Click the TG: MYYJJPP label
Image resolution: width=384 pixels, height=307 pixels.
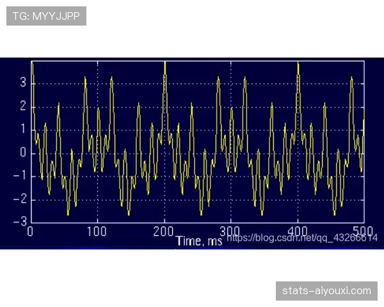46,16
